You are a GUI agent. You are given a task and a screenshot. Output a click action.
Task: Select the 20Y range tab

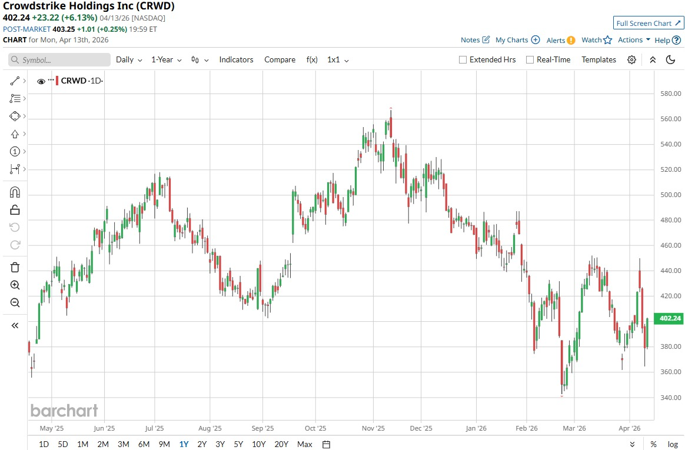[281, 444]
